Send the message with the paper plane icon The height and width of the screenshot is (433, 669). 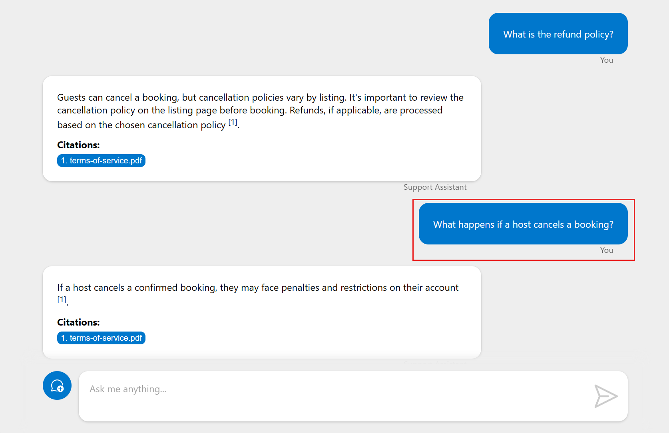point(605,396)
